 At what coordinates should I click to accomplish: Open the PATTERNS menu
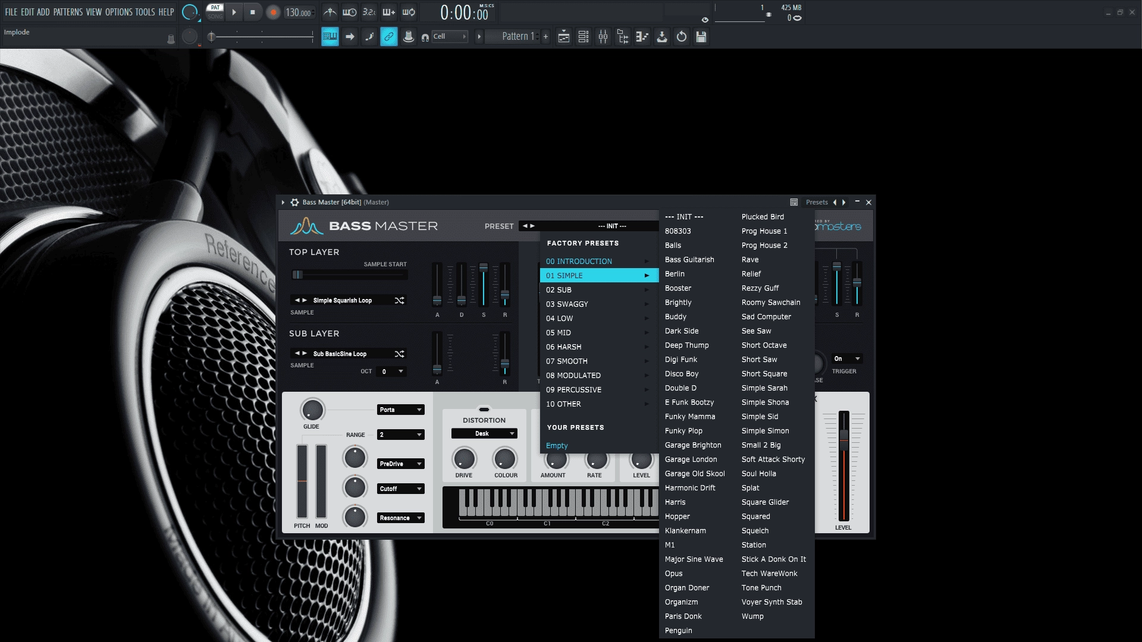tap(68, 12)
